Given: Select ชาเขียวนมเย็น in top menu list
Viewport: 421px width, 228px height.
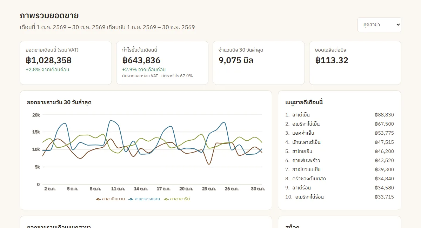Looking at the screenshot, I should [x=306, y=169].
